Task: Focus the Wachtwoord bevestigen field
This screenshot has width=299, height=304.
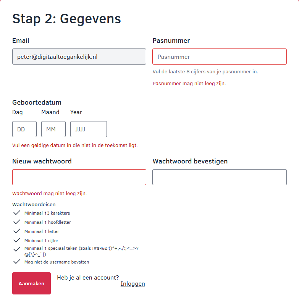Action: pos(220,177)
